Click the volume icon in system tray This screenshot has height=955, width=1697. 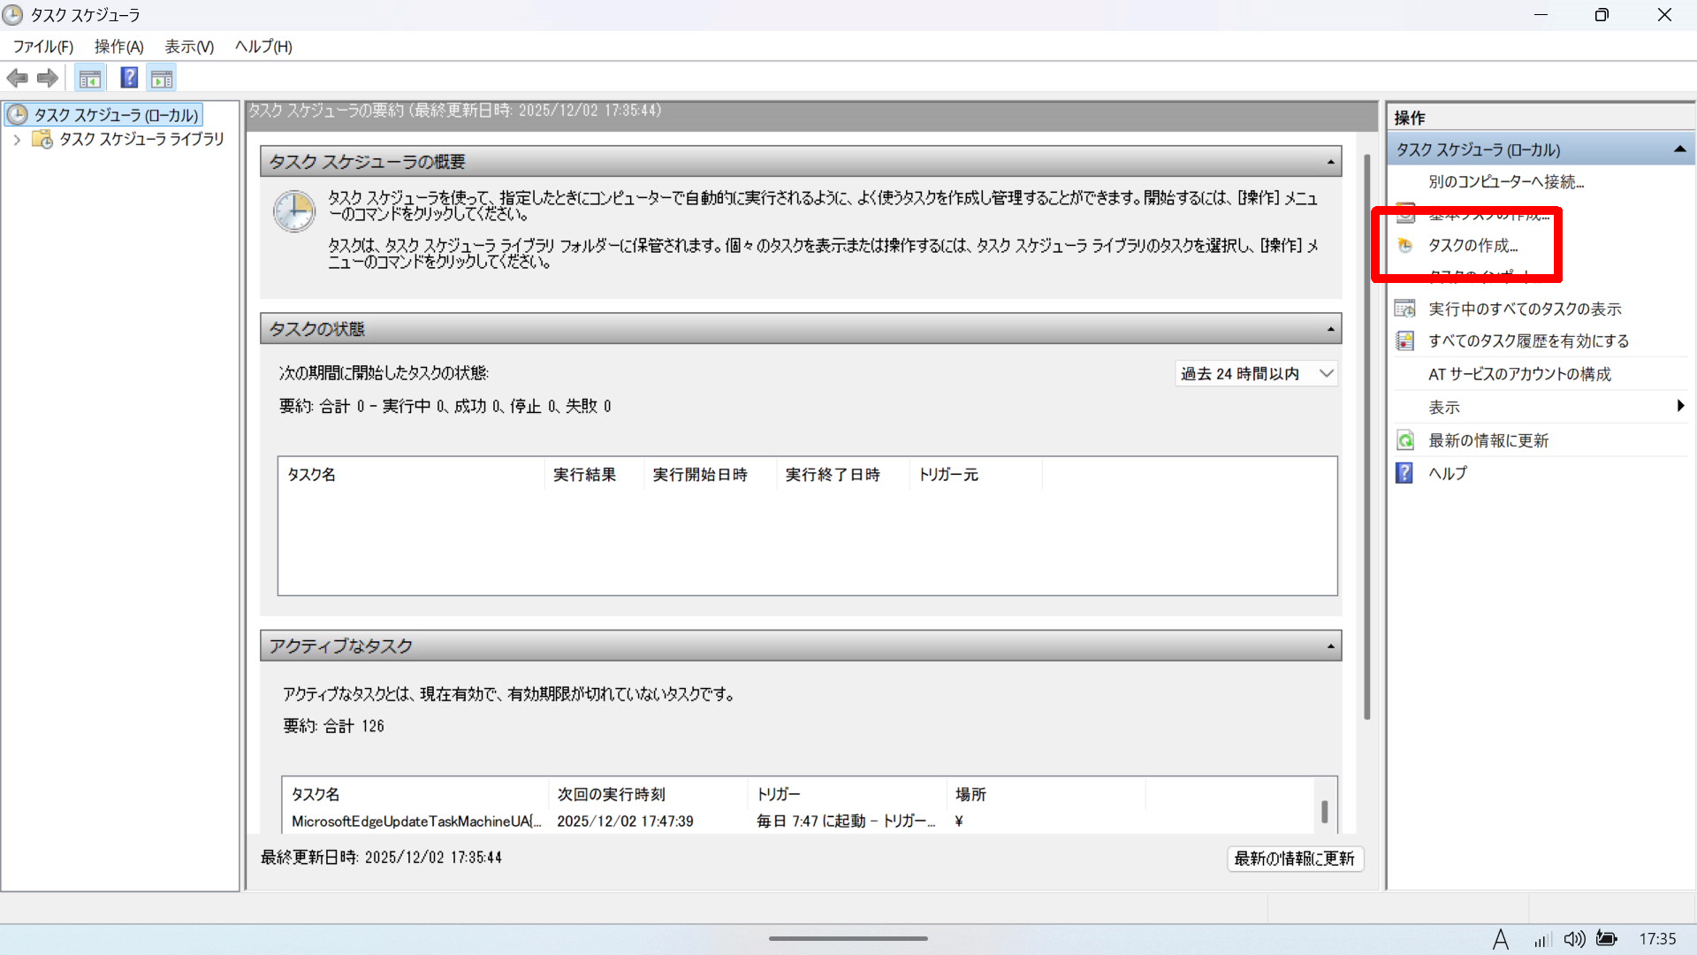click(x=1573, y=939)
